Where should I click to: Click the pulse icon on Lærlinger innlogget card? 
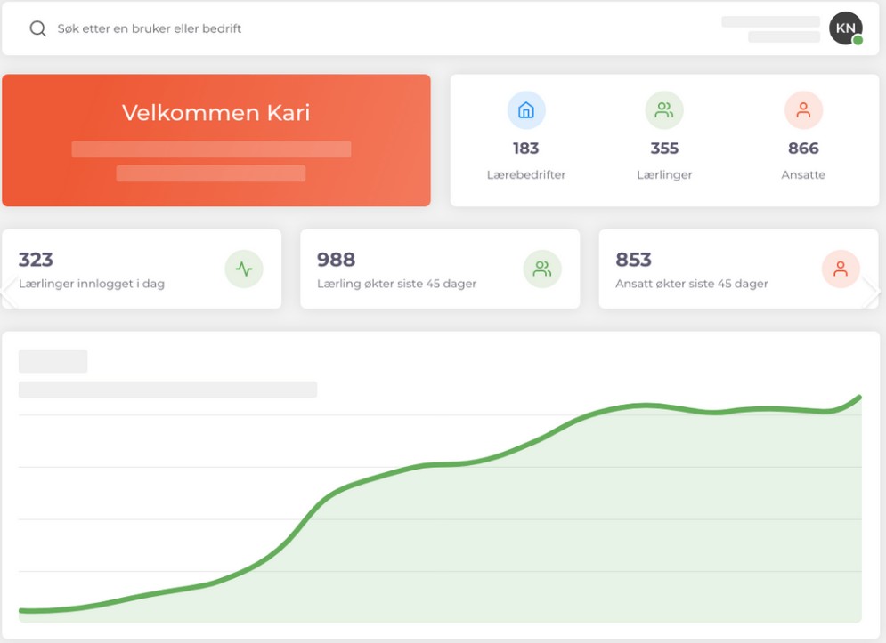245,269
